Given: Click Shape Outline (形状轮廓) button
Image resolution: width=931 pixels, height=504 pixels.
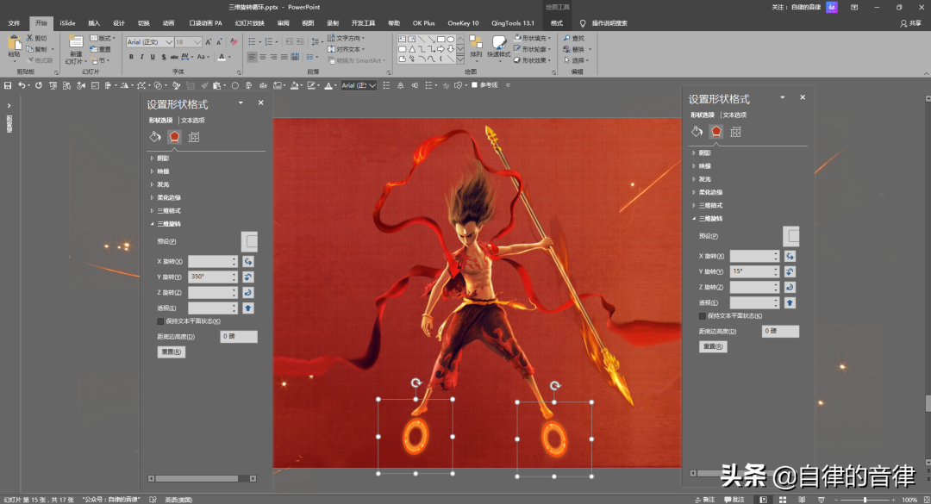Looking at the screenshot, I should pyautogui.click(x=533, y=49).
